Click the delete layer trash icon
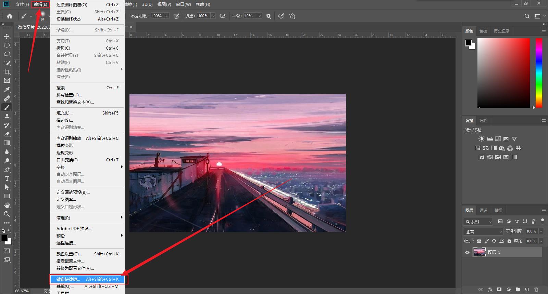Image resolution: width=548 pixels, height=294 pixels. (536, 290)
